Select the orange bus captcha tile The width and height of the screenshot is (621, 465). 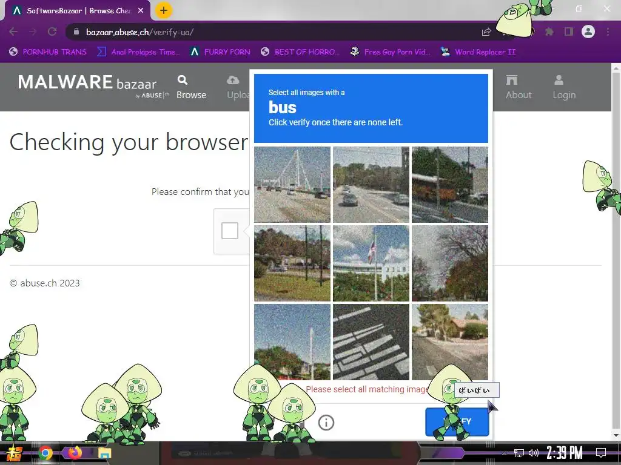(450, 185)
